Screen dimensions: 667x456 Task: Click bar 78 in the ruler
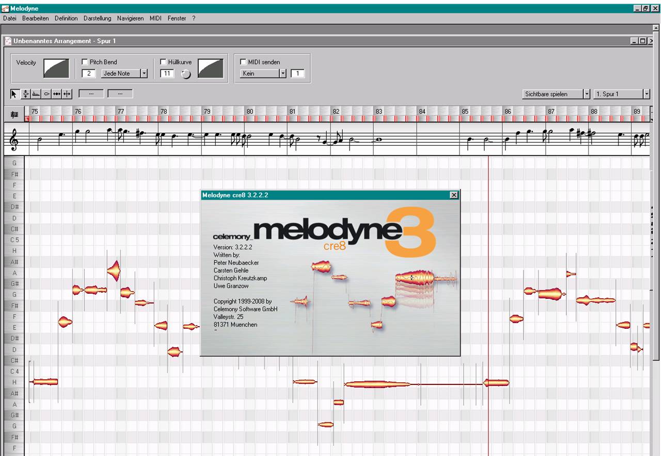[164, 111]
